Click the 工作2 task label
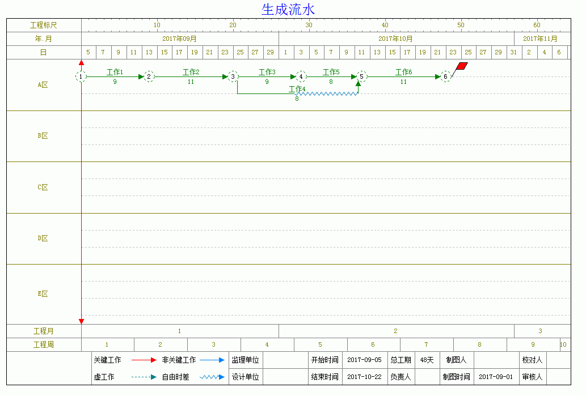586x396 pixels. (191, 72)
